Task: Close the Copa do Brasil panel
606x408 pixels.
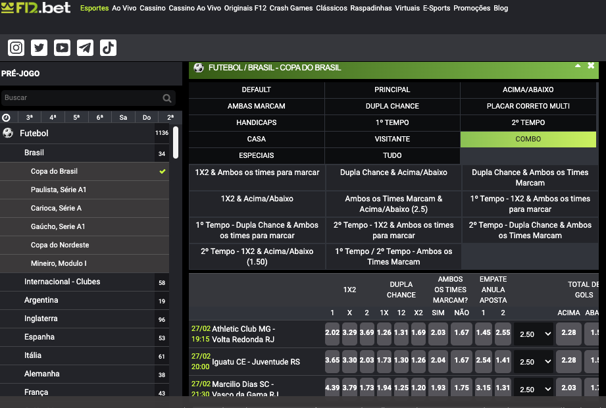Action: (591, 66)
